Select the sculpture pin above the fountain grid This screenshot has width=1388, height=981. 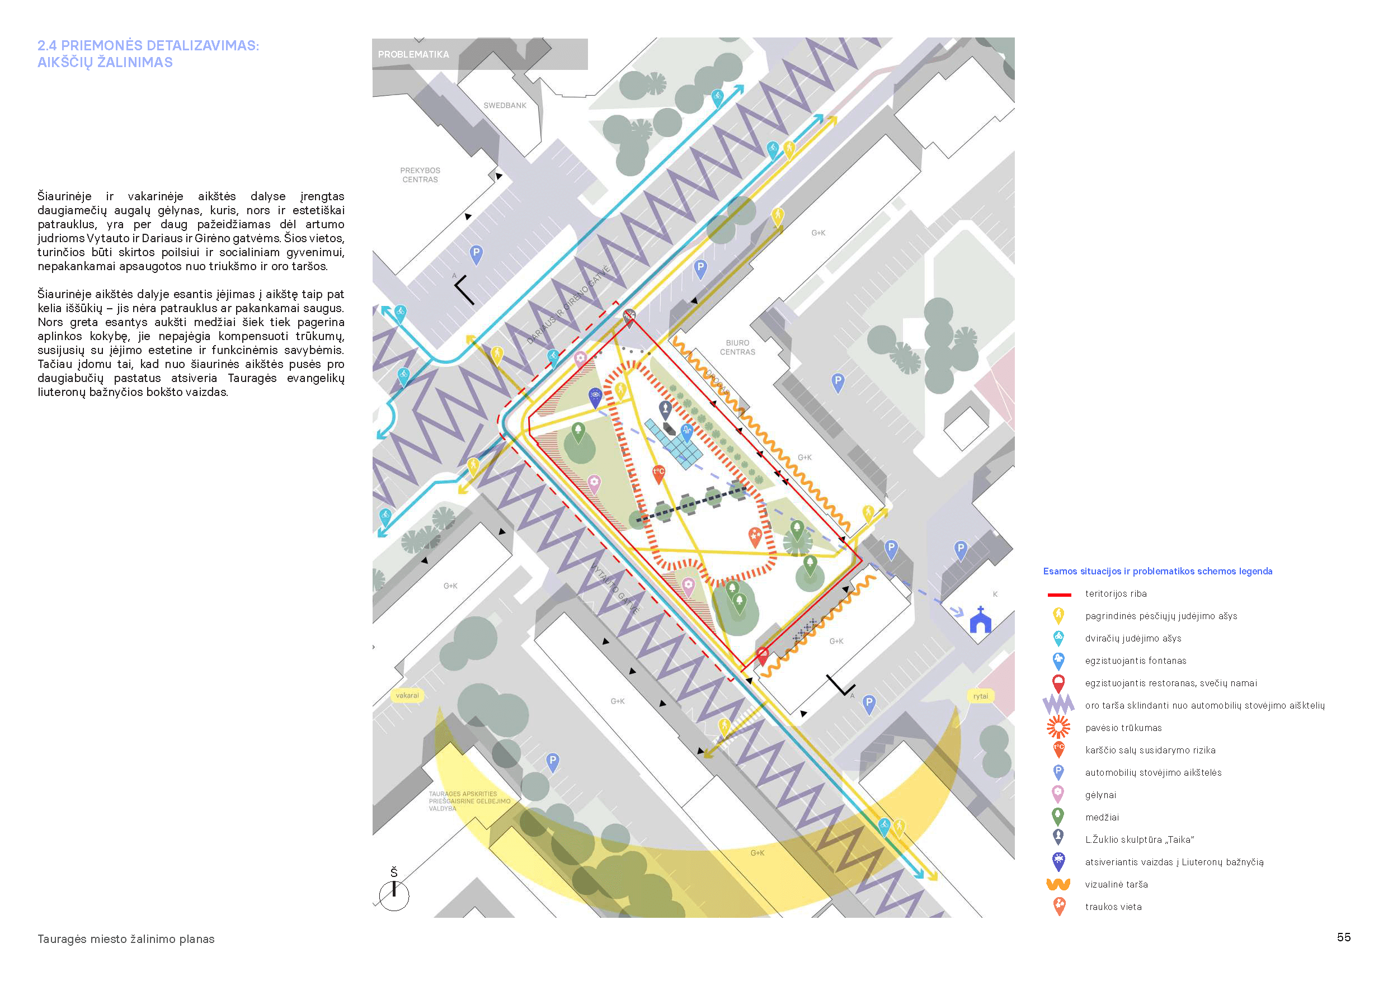[665, 411]
